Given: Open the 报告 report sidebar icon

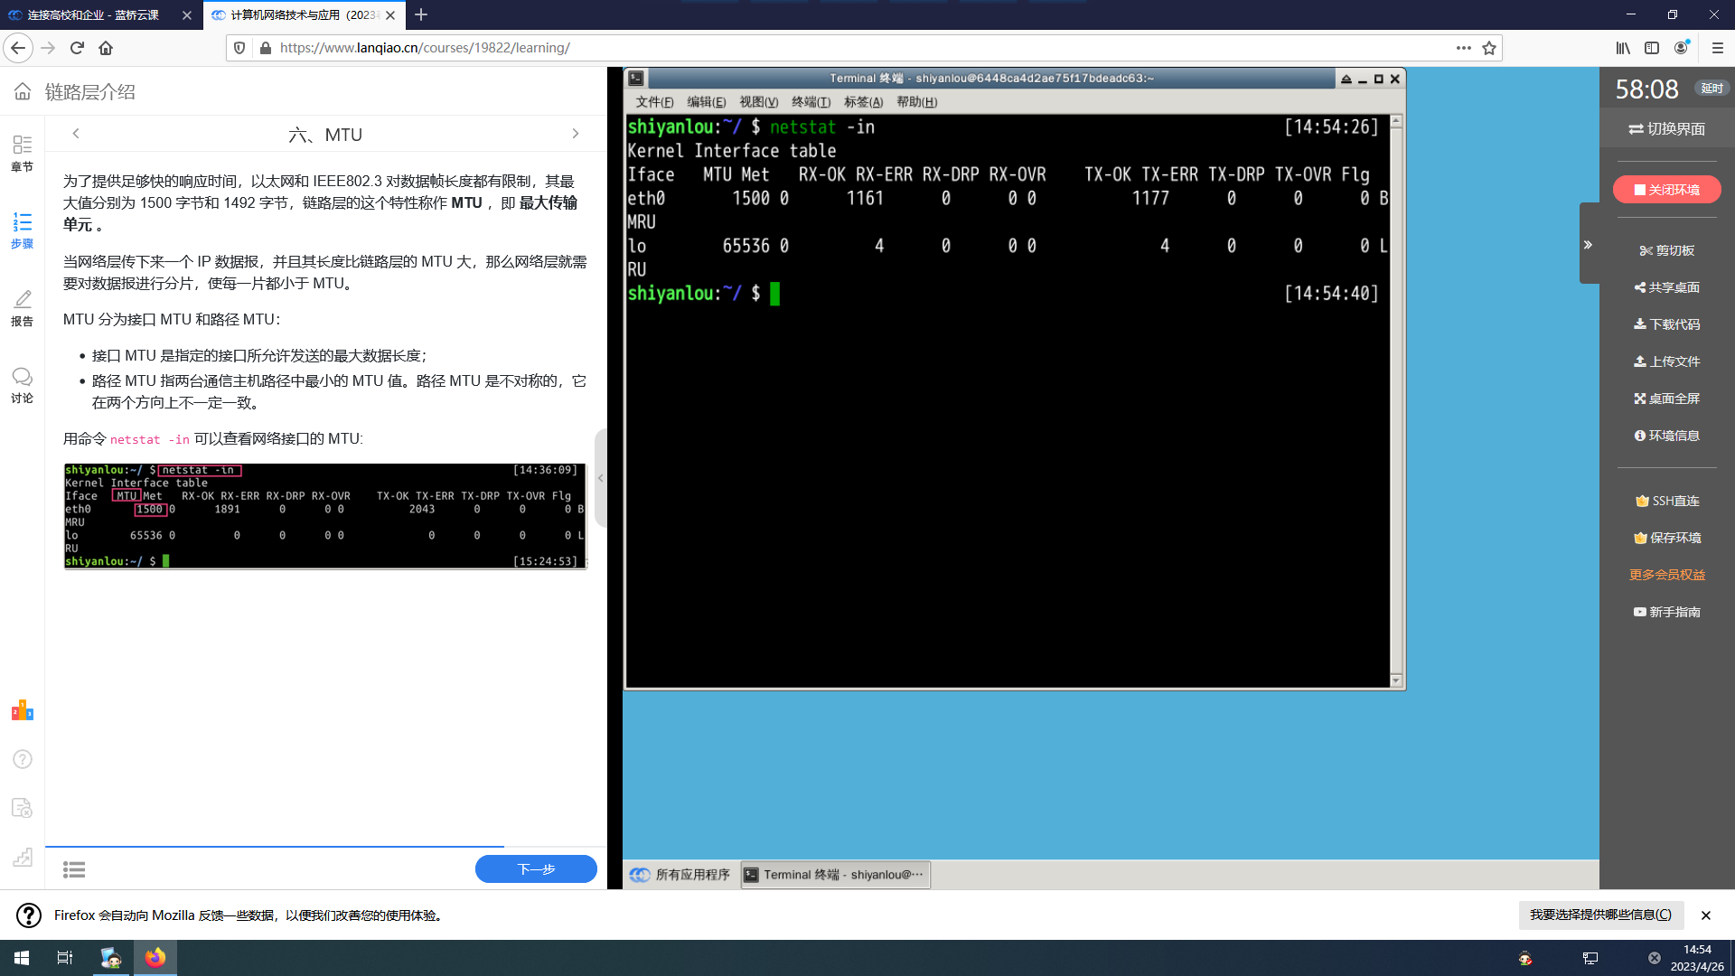Looking at the screenshot, I should 22,307.
